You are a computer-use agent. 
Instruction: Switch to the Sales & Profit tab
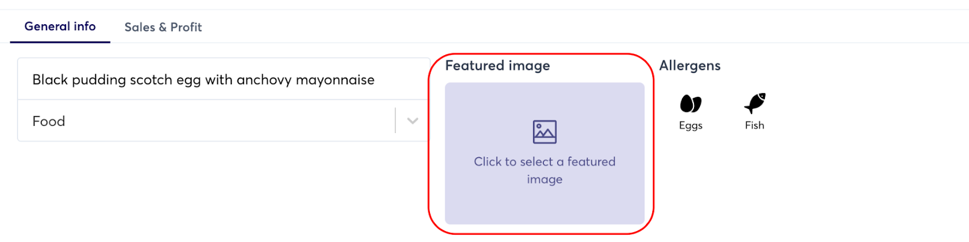tap(163, 27)
